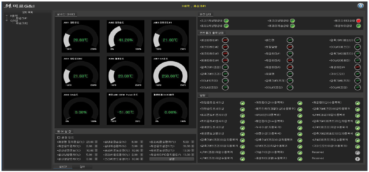This screenshot has height=172, width=369.
Task: Click the green check for 재생팬이상(수동복귀) alarm
Action: tap(358, 103)
